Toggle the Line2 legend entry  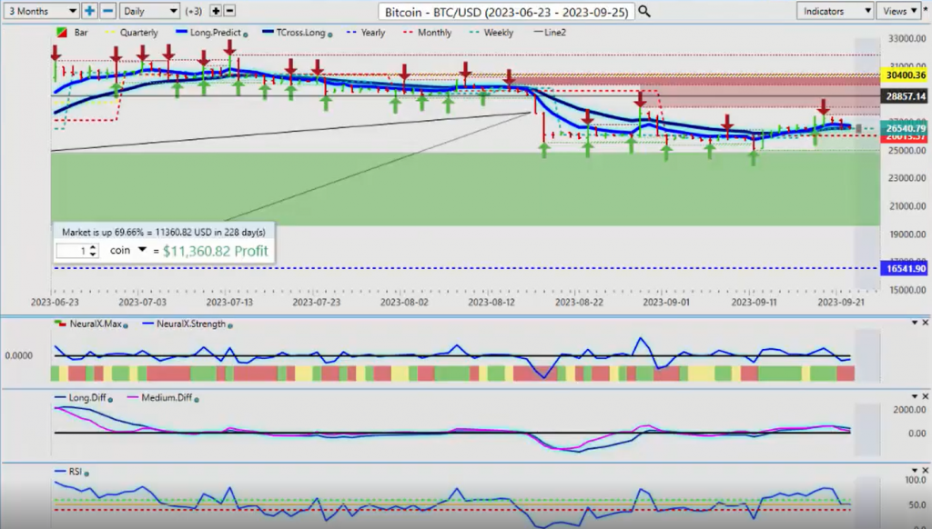(x=550, y=33)
